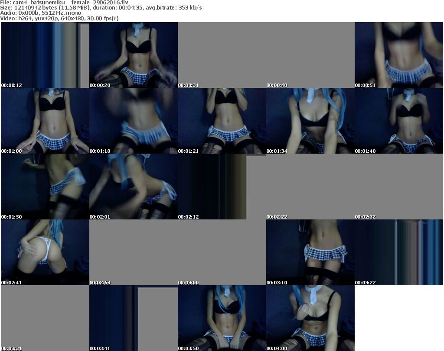The width and height of the screenshot is (444, 351).
Task: Click the Audio 5512 Hz mono line
Action: pos(41,13)
